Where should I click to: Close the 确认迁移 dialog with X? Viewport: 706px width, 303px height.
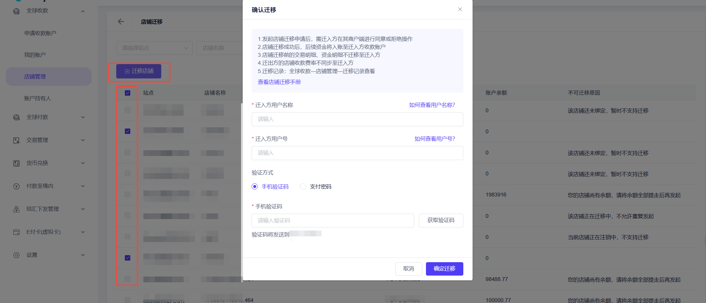[460, 9]
